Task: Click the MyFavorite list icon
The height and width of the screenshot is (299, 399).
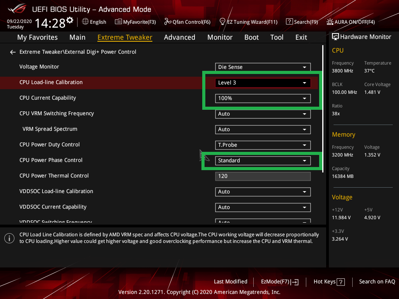Action: [x=118, y=22]
